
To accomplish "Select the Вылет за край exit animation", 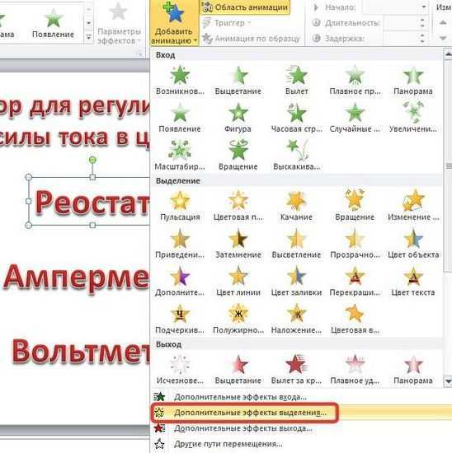I will click(x=296, y=369).
